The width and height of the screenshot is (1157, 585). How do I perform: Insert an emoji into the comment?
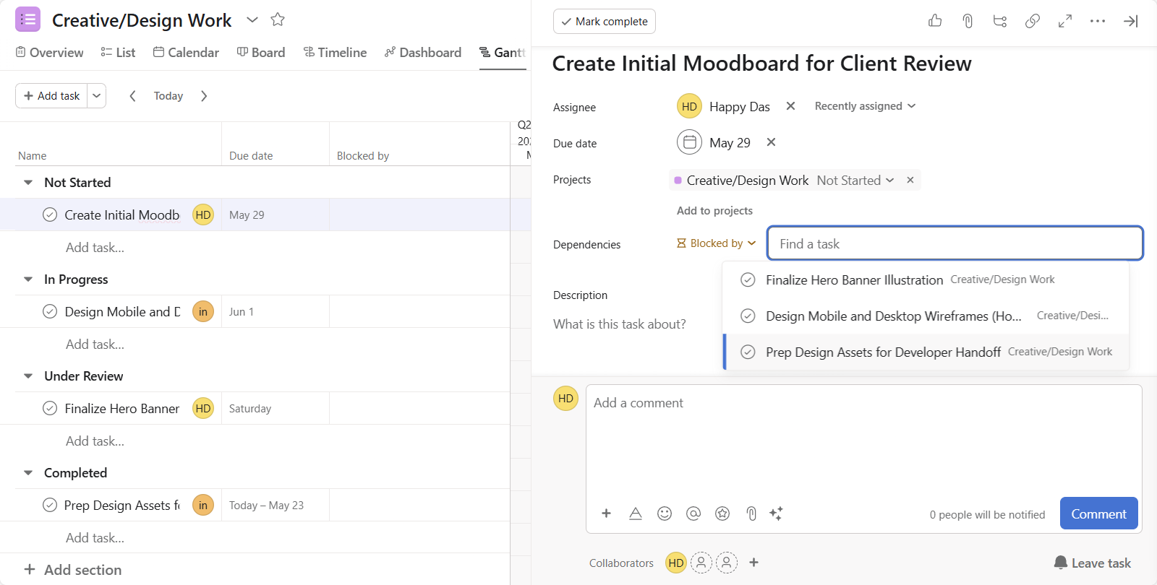point(665,513)
